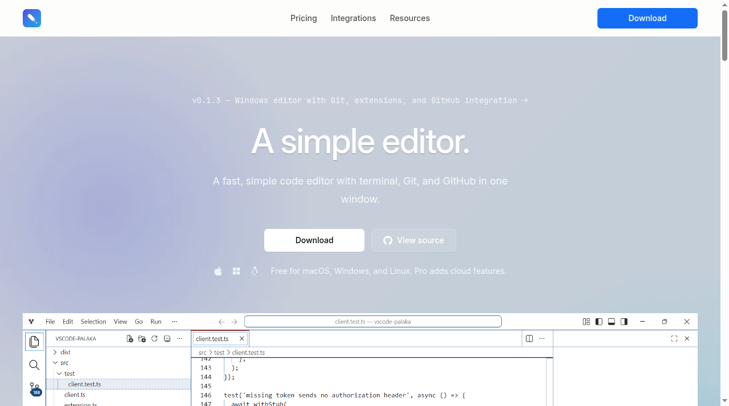Select client.test.ts in the file tree
Image resolution: width=729 pixels, height=406 pixels.
118,384
